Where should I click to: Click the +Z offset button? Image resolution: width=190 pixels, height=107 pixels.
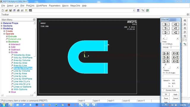[175, 32]
